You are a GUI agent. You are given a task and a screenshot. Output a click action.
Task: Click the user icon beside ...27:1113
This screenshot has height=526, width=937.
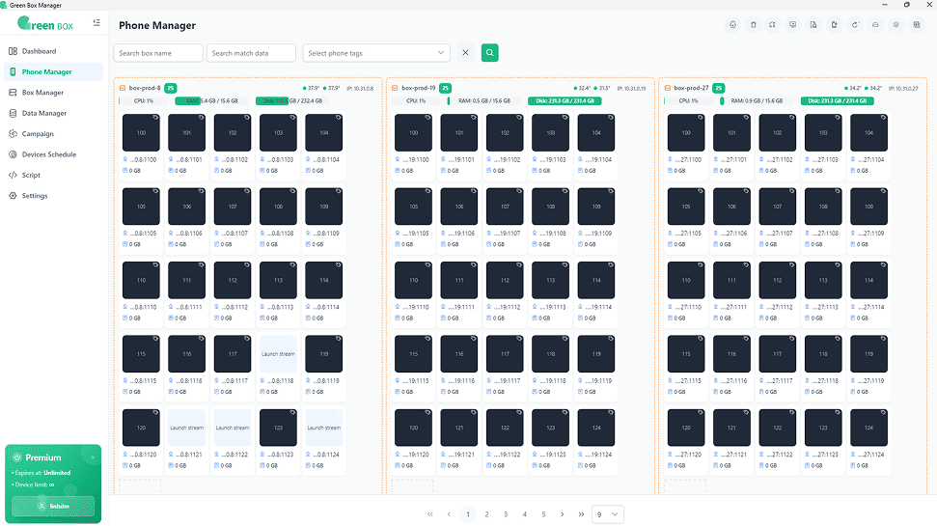pyautogui.click(x=808, y=307)
